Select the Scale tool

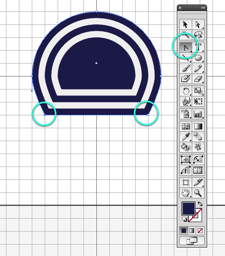[x=198, y=91]
